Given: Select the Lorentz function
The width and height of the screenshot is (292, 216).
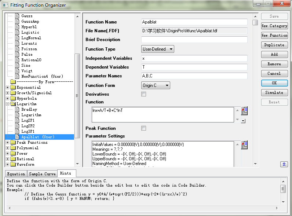Looking at the screenshot, I should pyautogui.click(x=29, y=43).
